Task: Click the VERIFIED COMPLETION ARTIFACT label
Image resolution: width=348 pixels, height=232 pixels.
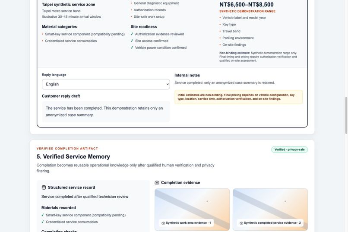Action: 67,149
